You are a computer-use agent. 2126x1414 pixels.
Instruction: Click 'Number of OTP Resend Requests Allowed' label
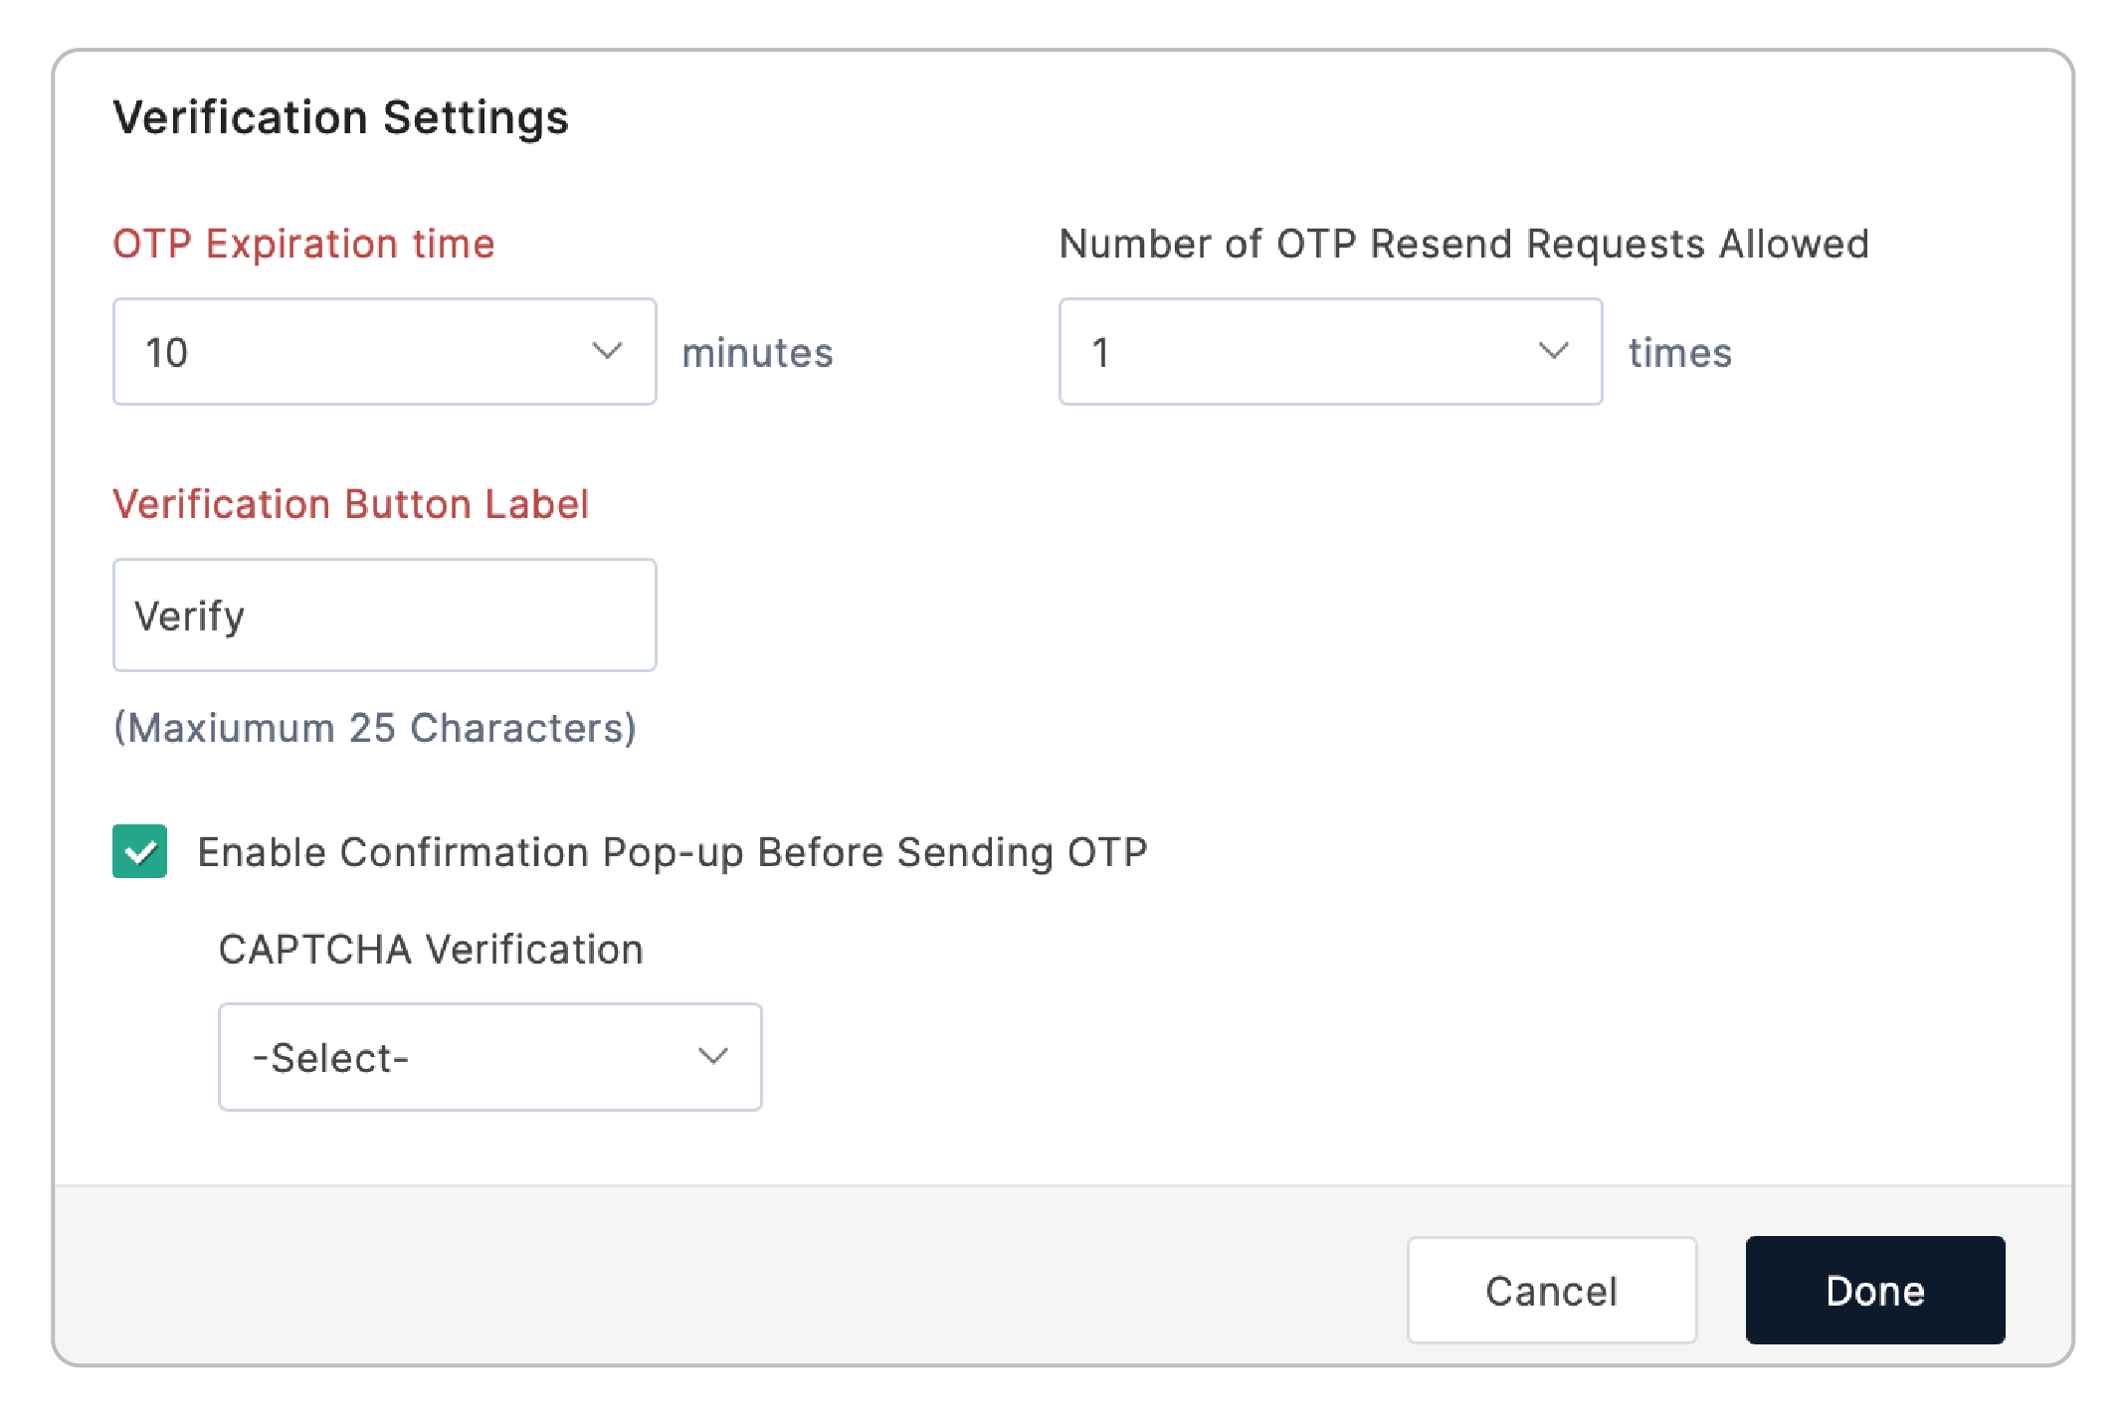coord(1463,244)
